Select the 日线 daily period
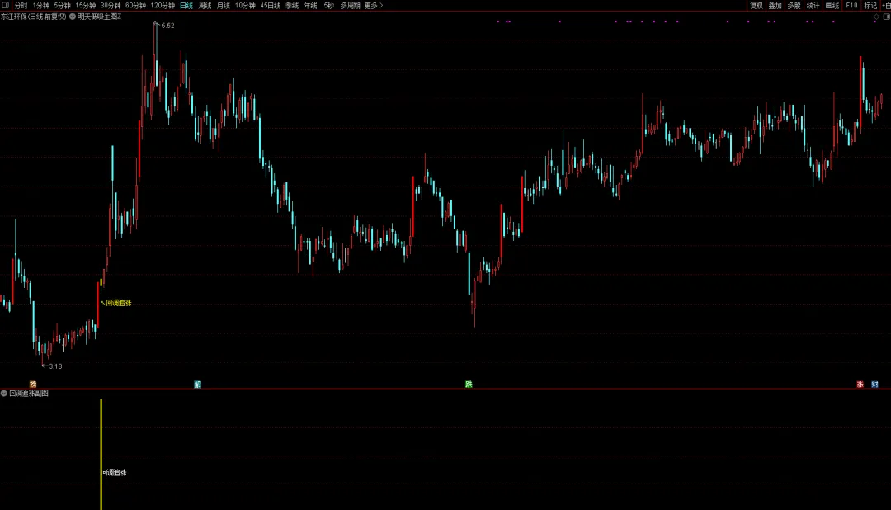 point(186,5)
